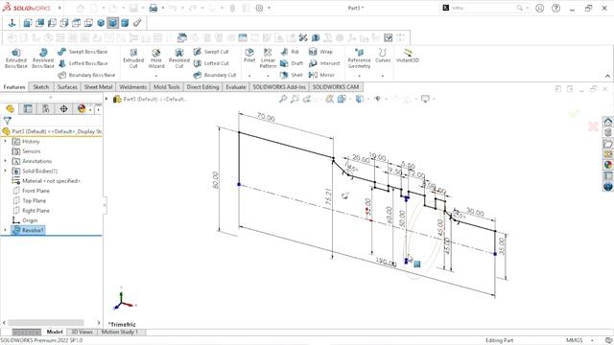
Task: Switch to the Weldments tab
Action: pyautogui.click(x=132, y=87)
